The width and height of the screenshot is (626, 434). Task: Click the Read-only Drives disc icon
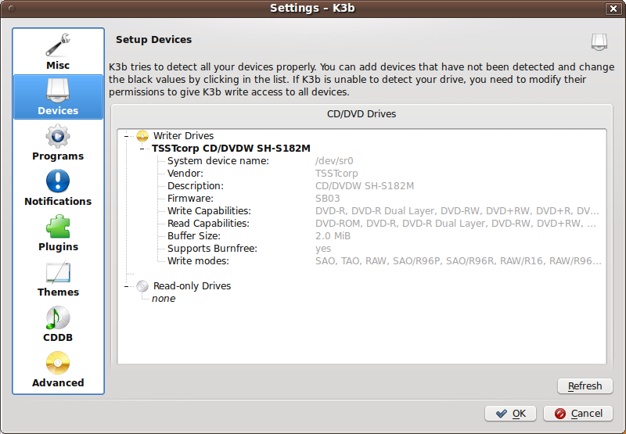pos(142,286)
